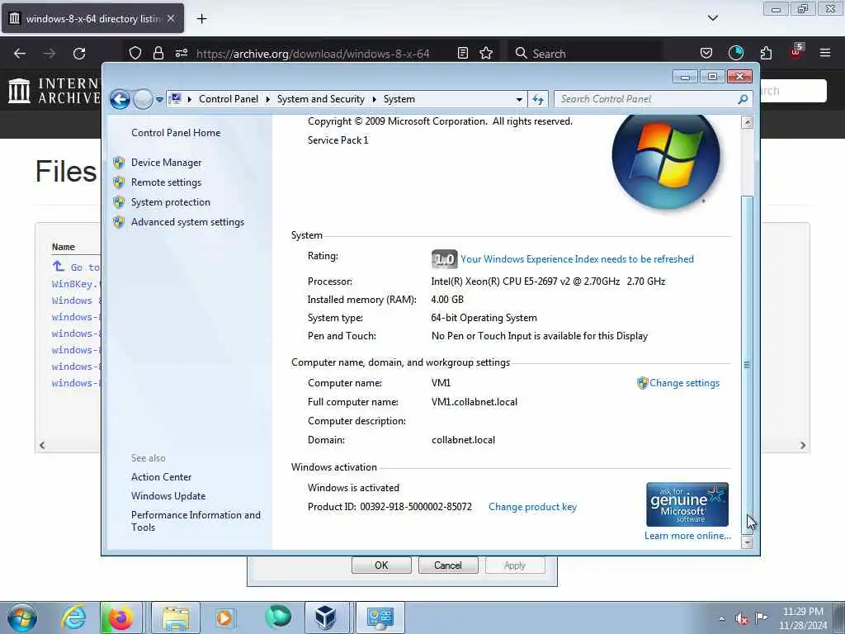Select the windows-8-x-64 directory listing tab
The height and width of the screenshot is (634, 845).
click(x=92, y=18)
